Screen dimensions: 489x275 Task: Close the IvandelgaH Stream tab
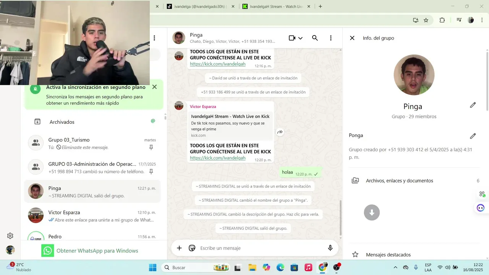pos(309,6)
